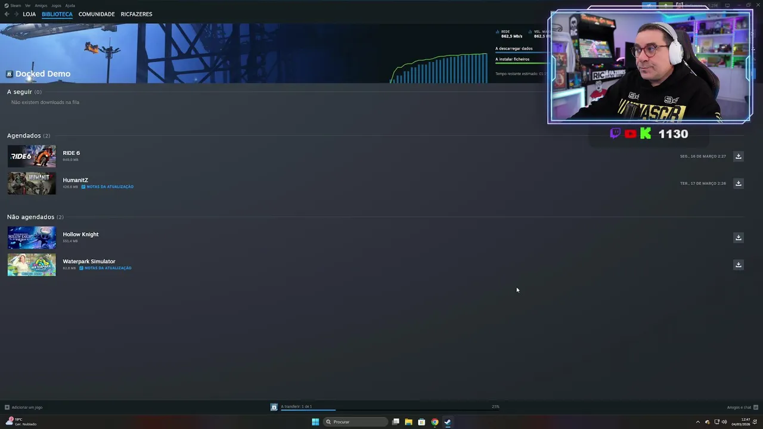763x429 pixels.
Task: Go back with the left arrow
Action: click(x=7, y=14)
